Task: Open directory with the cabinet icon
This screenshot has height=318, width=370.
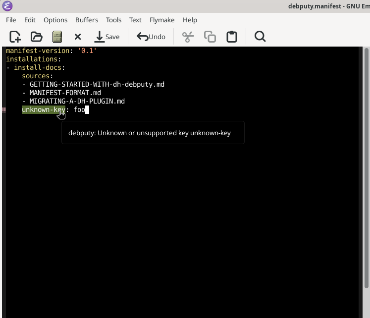Action: (x=57, y=37)
